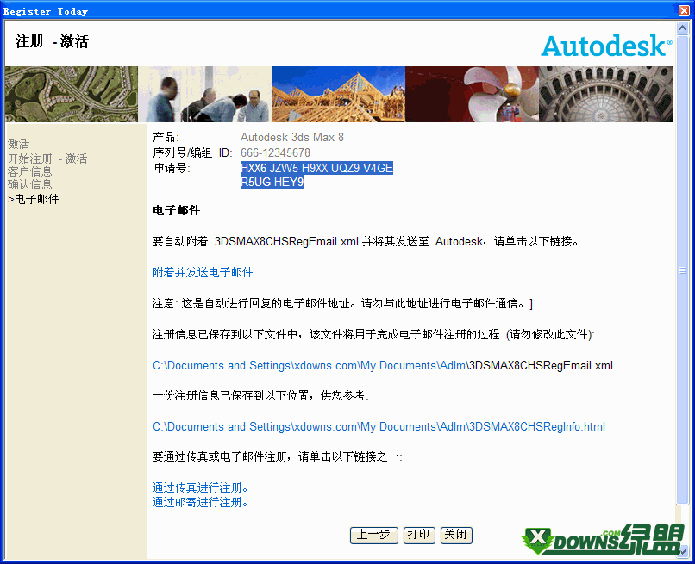This screenshot has width=695, height=564.
Task: Open the 3DSMAX8CHSRegInfo.html file path link
Action: tap(379, 427)
